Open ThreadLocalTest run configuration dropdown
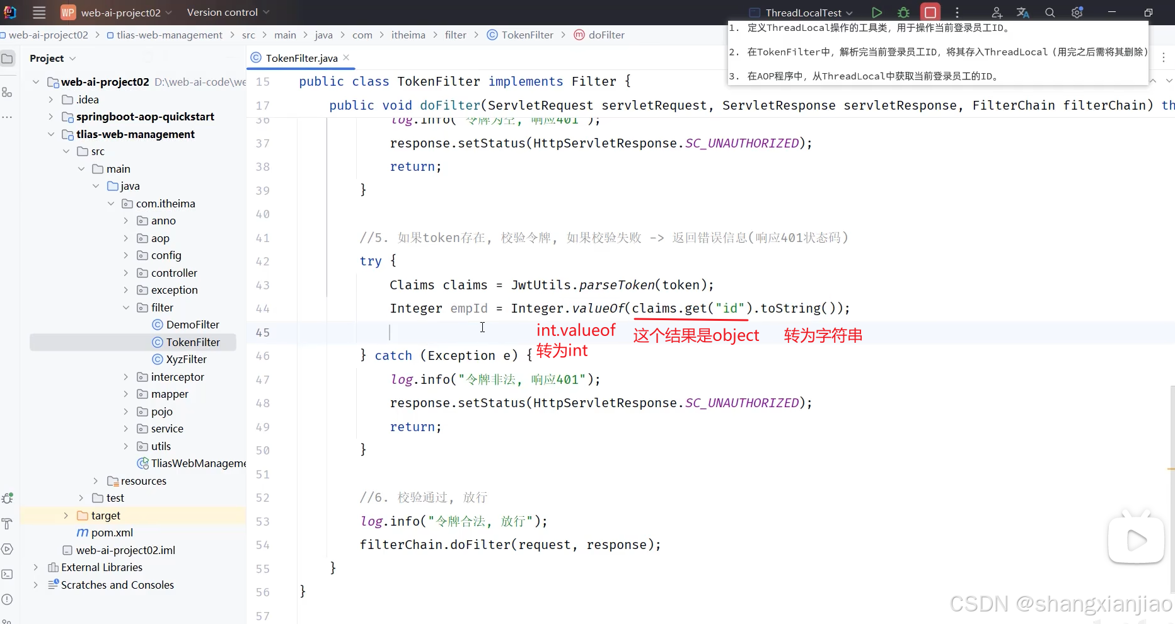The image size is (1175, 624). pos(801,13)
